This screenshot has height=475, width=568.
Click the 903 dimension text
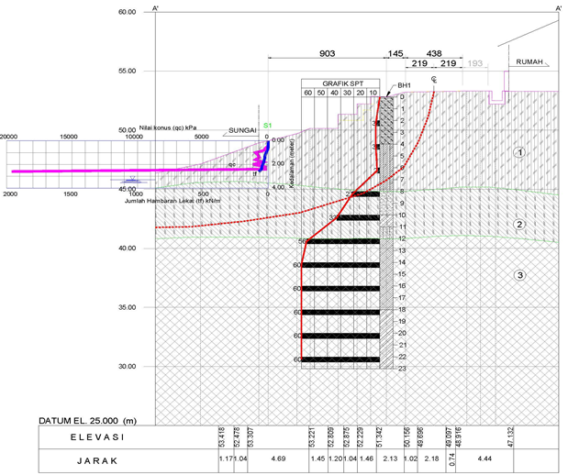[326, 55]
